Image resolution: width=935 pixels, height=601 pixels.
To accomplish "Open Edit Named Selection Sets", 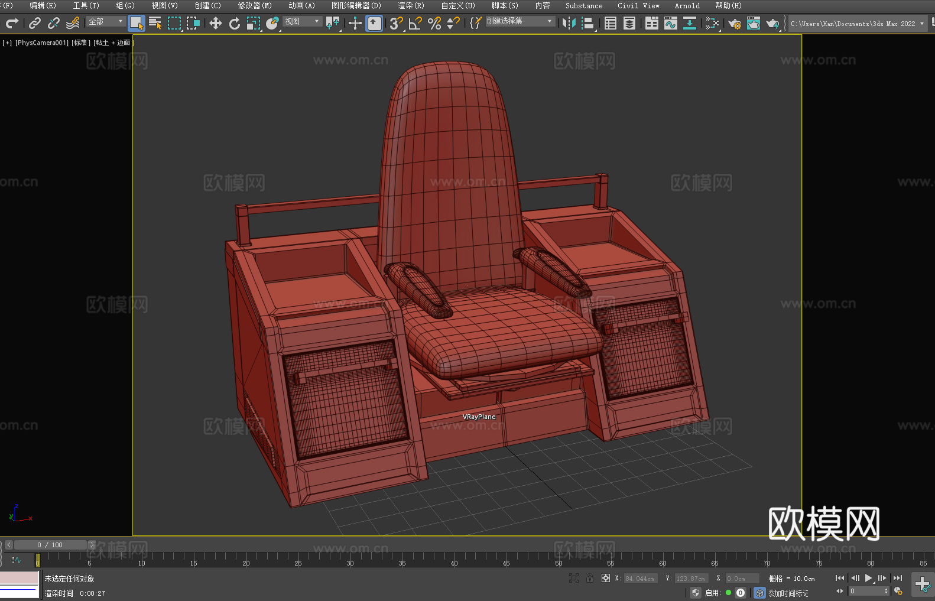I will pyautogui.click(x=475, y=23).
